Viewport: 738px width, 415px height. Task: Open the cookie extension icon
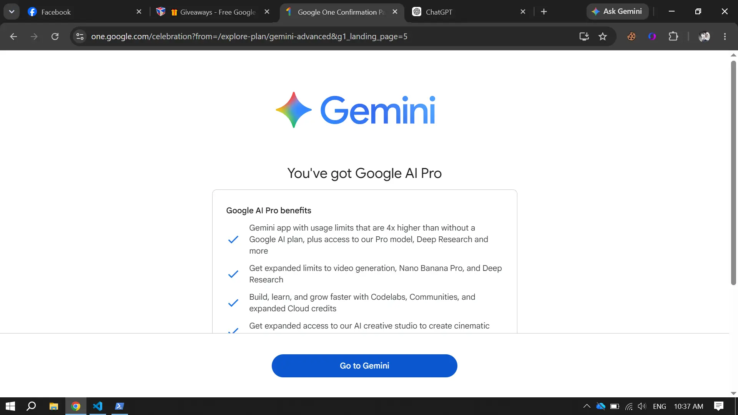click(x=631, y=37)
